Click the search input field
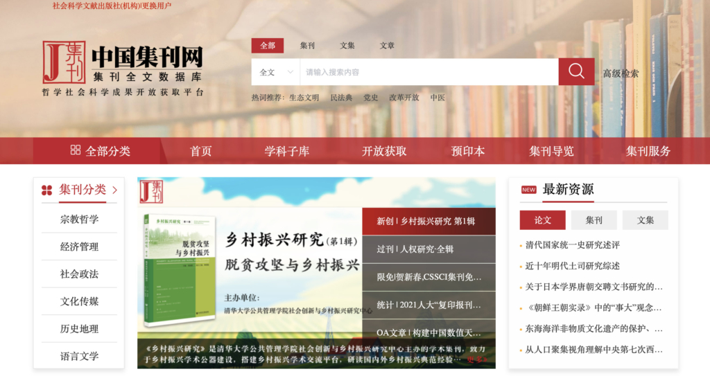This screenshot has width=710, height=376. (x=428, y=72)
